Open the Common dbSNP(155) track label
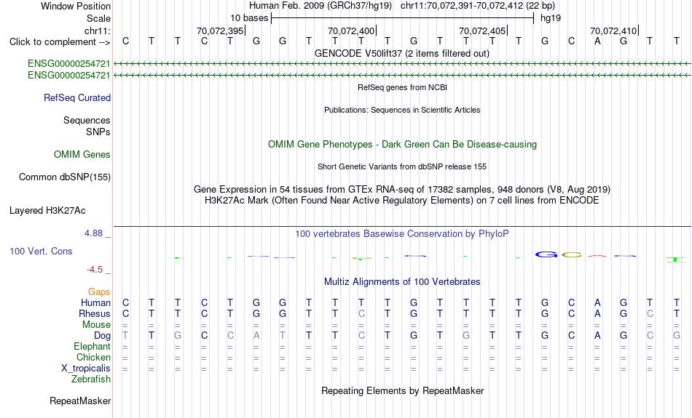This screenshot has height=418, width=692. (x=64, y=177)
